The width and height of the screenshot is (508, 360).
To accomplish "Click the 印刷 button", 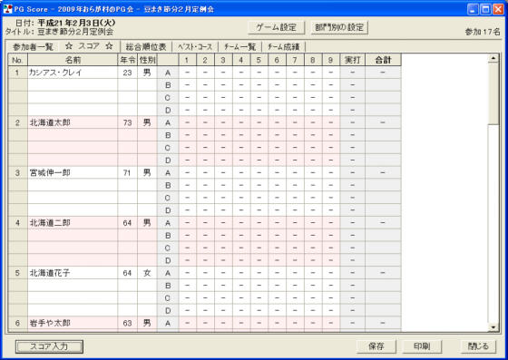I will tap(422, 346).
